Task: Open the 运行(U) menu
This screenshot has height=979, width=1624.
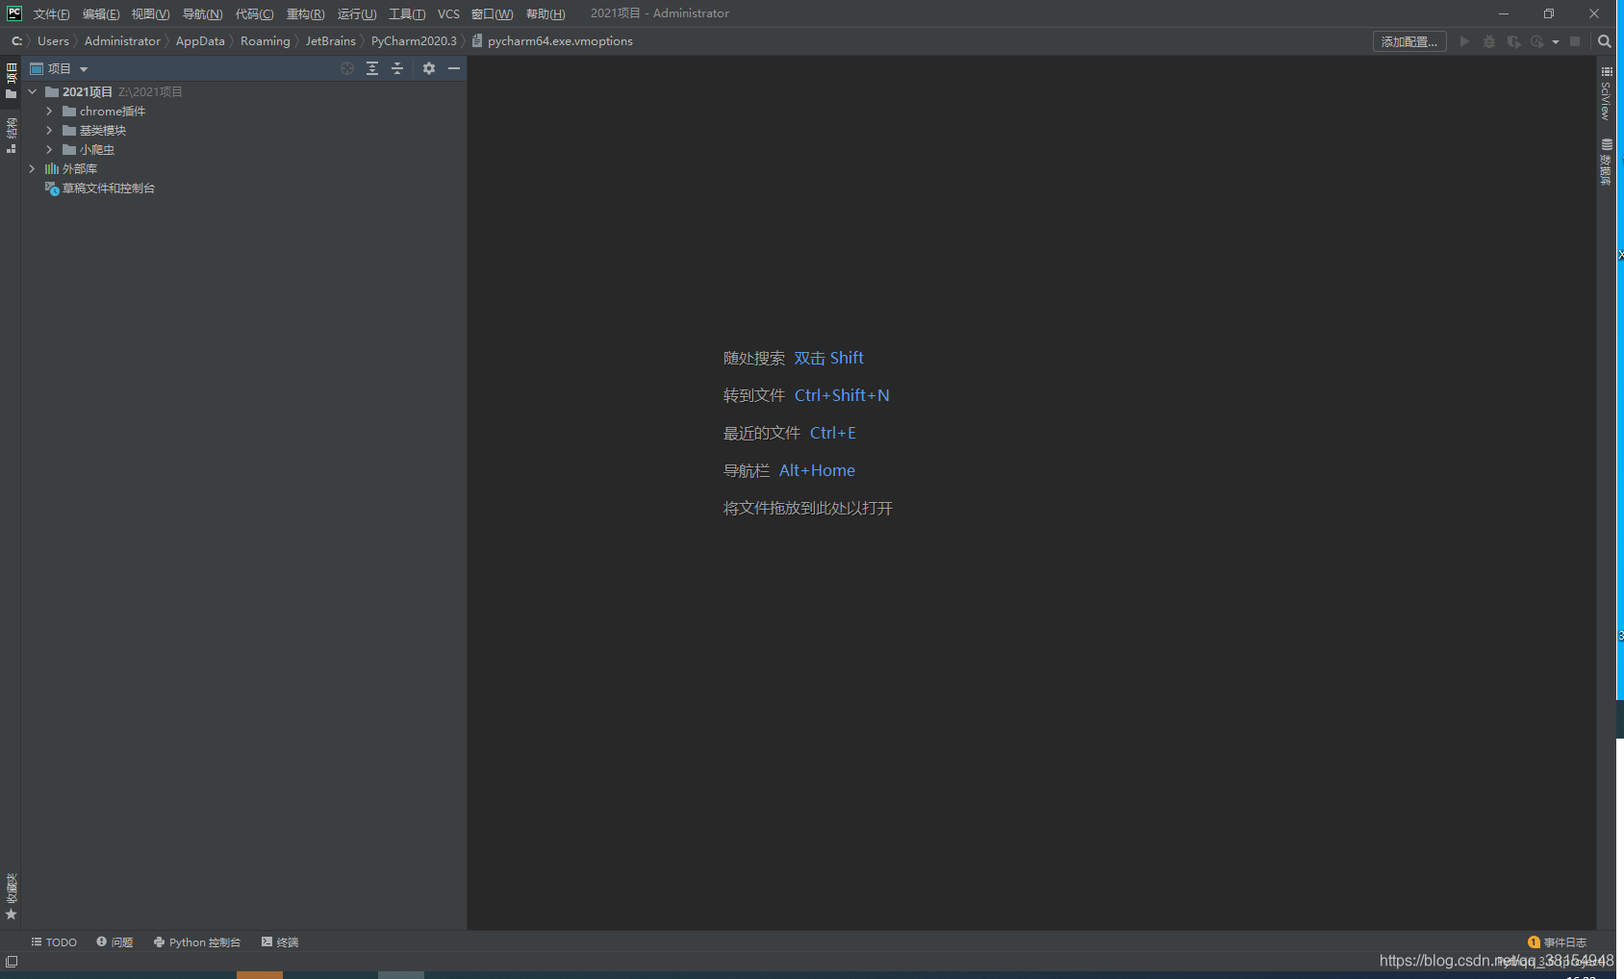Action: (357, 13)
